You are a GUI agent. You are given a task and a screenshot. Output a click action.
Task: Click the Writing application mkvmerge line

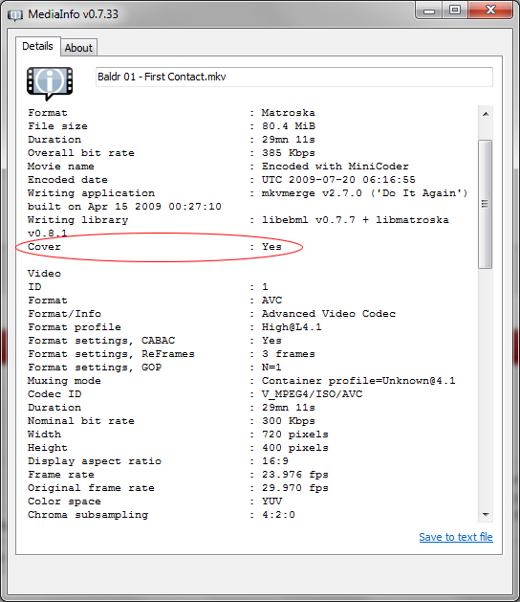(248, 193)
